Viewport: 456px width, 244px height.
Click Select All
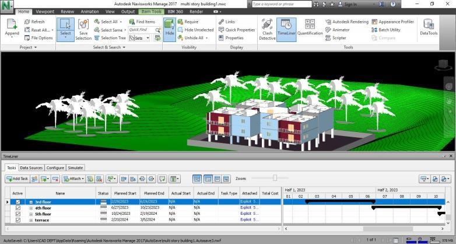(108, 22)
